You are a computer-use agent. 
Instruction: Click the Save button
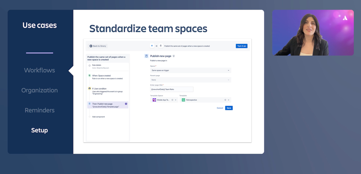click(x=229, y=108)
